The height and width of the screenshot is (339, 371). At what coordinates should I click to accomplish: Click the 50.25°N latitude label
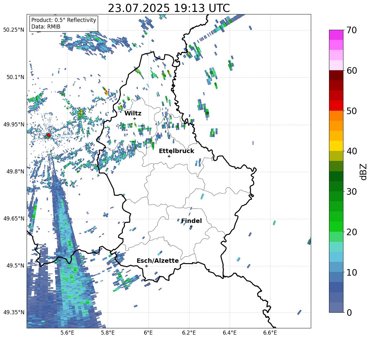tap(14, 30)
